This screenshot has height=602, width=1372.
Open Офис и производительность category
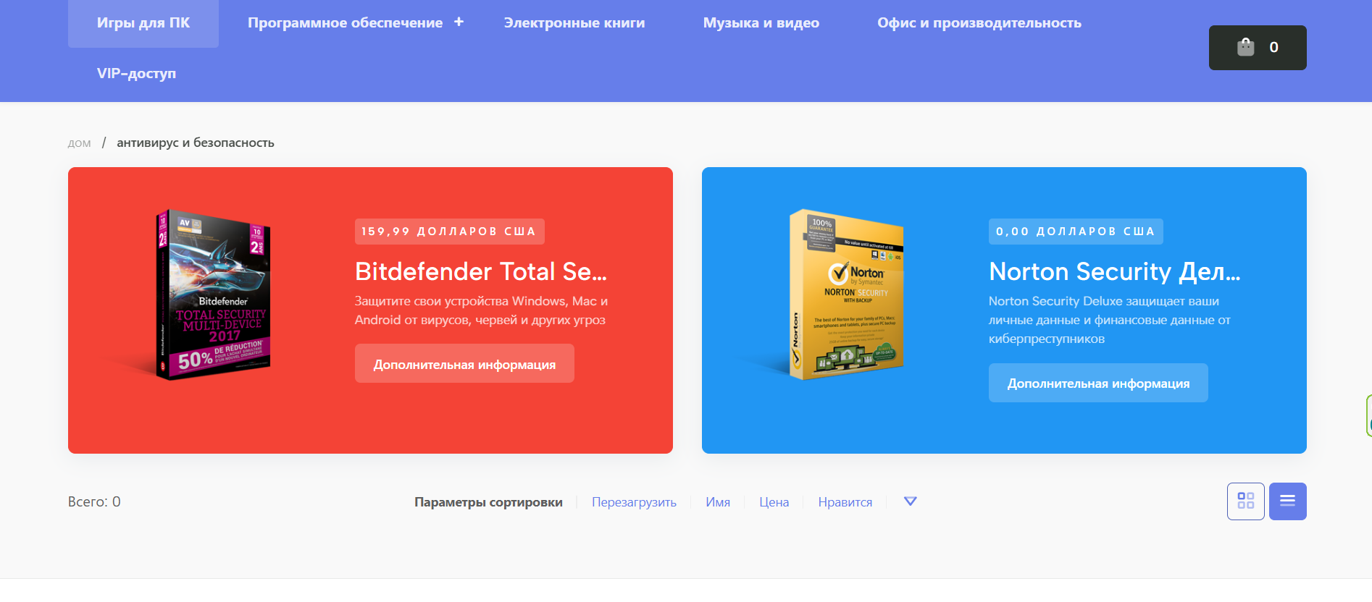coord(979,23)
